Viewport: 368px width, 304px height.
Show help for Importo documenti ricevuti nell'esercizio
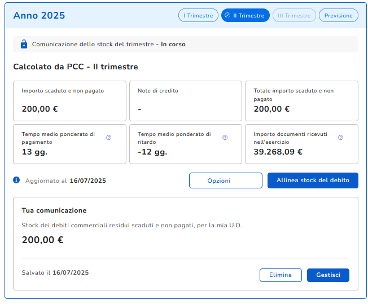(341, 138)
